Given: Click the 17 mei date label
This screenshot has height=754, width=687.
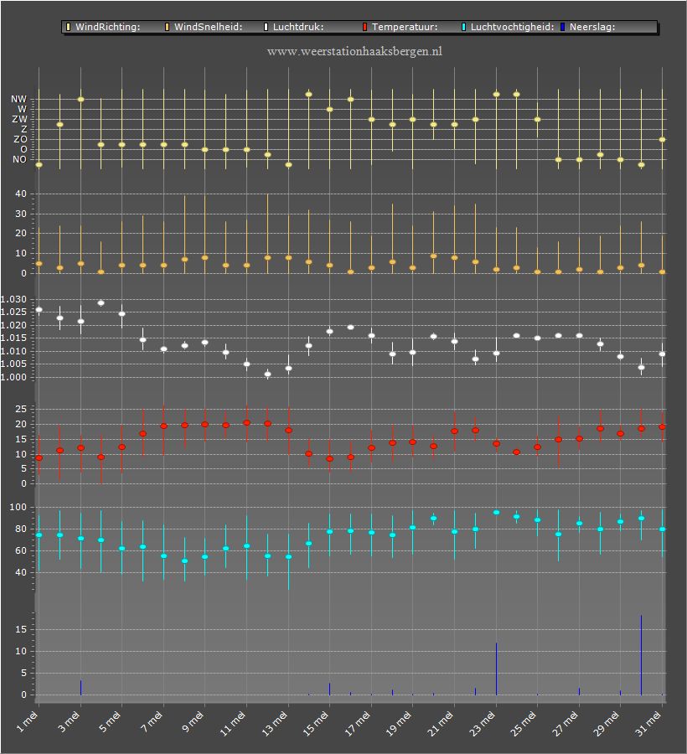Looking at the screenshot, I should (358, 724).
